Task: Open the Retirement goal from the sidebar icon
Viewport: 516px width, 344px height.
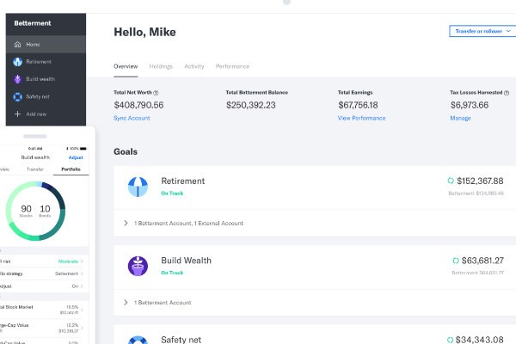Action: [18, 62]
